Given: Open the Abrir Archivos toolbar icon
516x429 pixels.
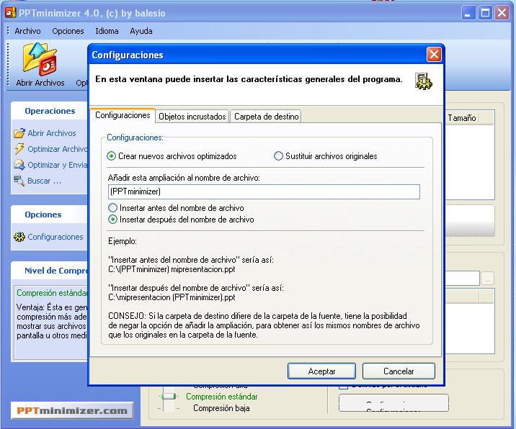Looking at the screenshot, I should pos(40,65).
